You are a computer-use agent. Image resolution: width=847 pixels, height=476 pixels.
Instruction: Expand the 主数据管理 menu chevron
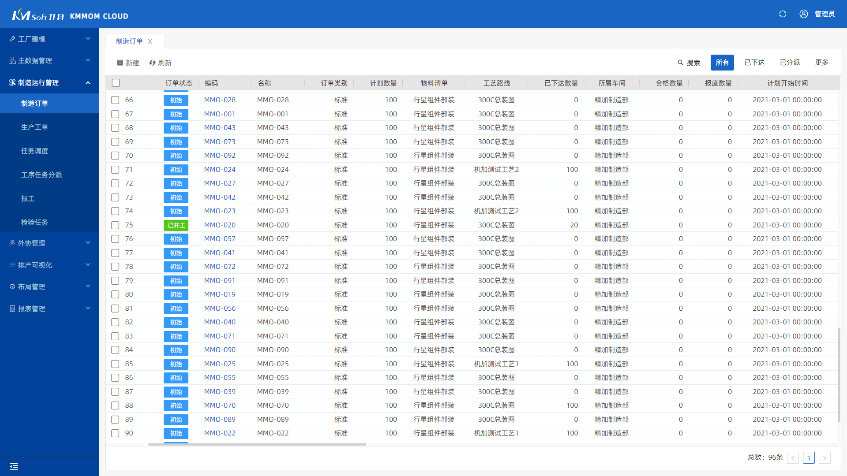tap(88, 60)
